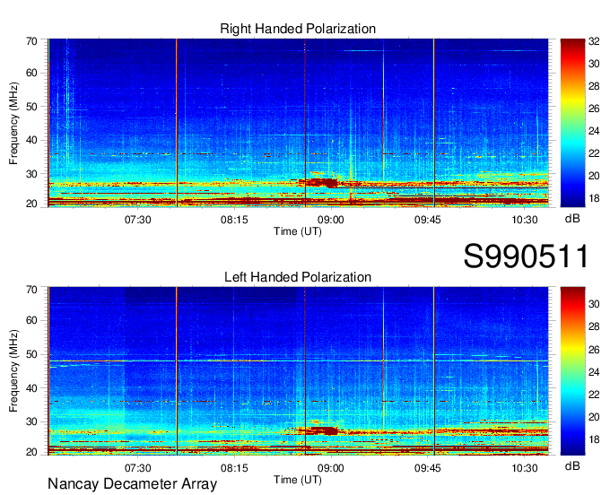The image size is (610, 495).
Task: Click the '09:00' time tick of Right Handed plot
Action: click(331, 220)
